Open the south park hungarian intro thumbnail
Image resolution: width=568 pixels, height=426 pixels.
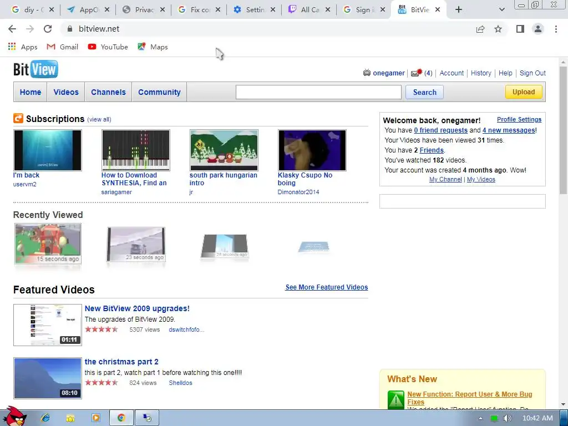click(224, 150)
